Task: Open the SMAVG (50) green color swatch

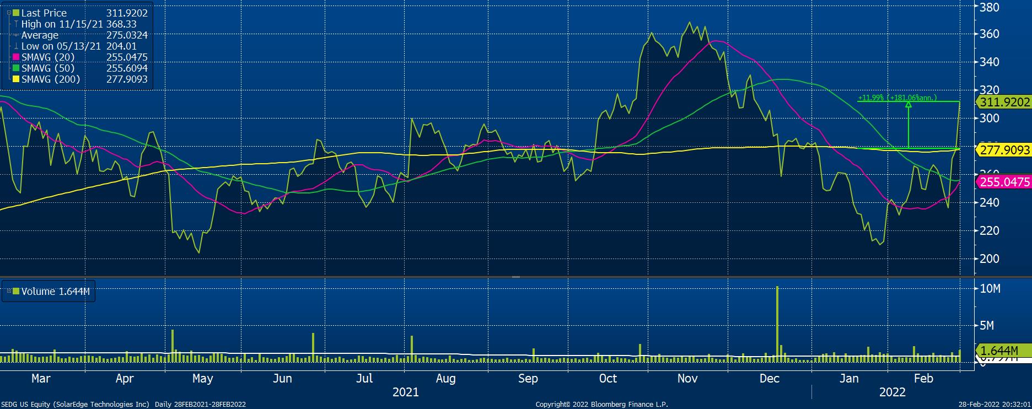Action: (15, 68)
